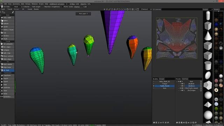
Task: Toggle visibility of Body_Mesh_02 retopo layer
Action: [154, 82]
